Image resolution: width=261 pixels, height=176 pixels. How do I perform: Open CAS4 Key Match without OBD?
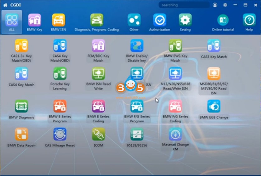pos(21,77)
